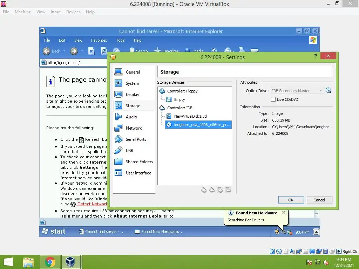359x269 pixels.
Task: Open the System settings category
Action: click(134, 83)
